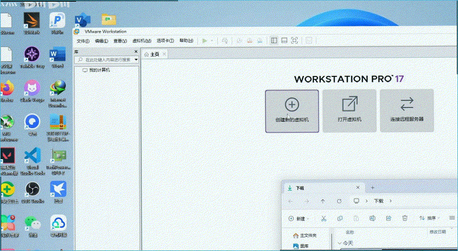Click the Forward arrow in File Explorer
The width and height of the screenshot is (458, 251).
(306, 201)
